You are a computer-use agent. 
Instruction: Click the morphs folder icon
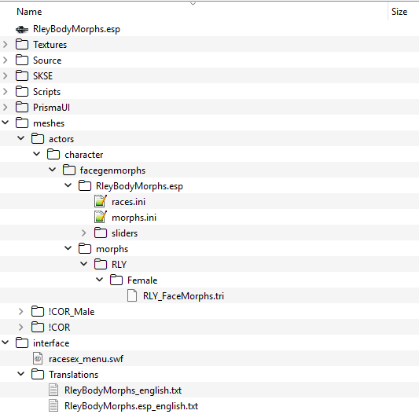click(85, 249)
